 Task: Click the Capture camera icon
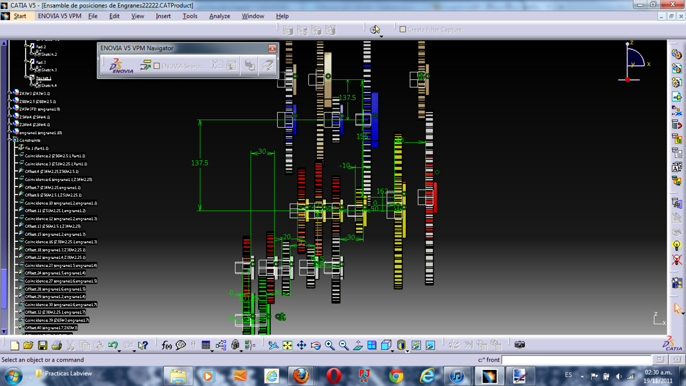tap(519, 345)
